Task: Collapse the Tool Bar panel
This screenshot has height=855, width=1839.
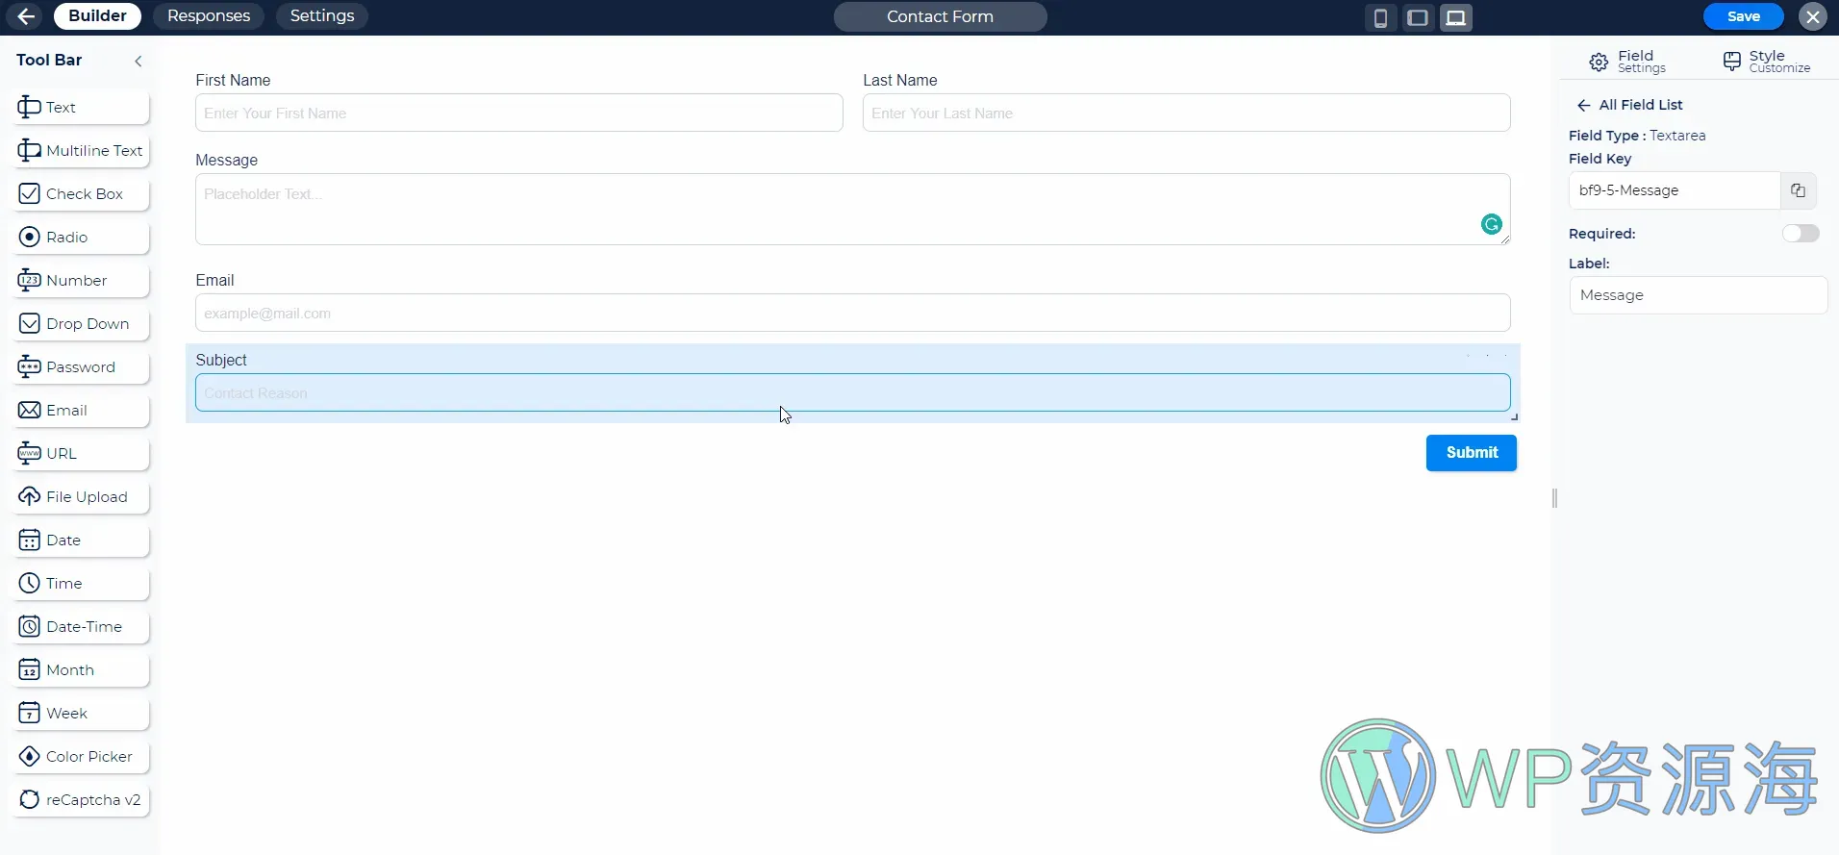Action: [x=139, y=61]
